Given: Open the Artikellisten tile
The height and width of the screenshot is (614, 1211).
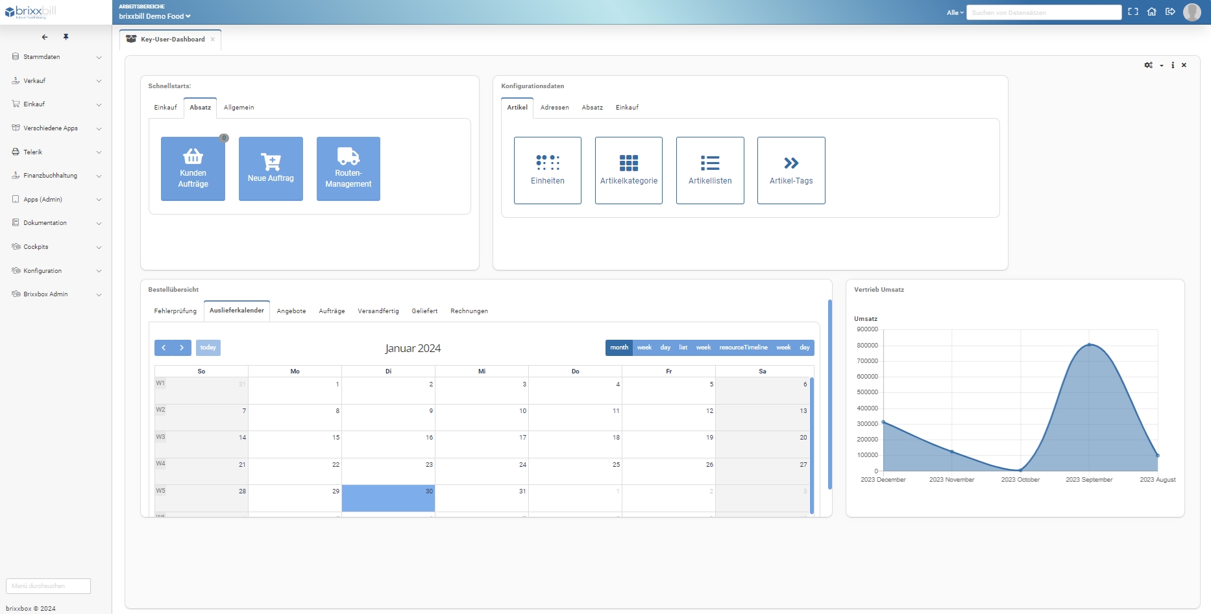Looking at the screenshot, I should coord(710,171).
